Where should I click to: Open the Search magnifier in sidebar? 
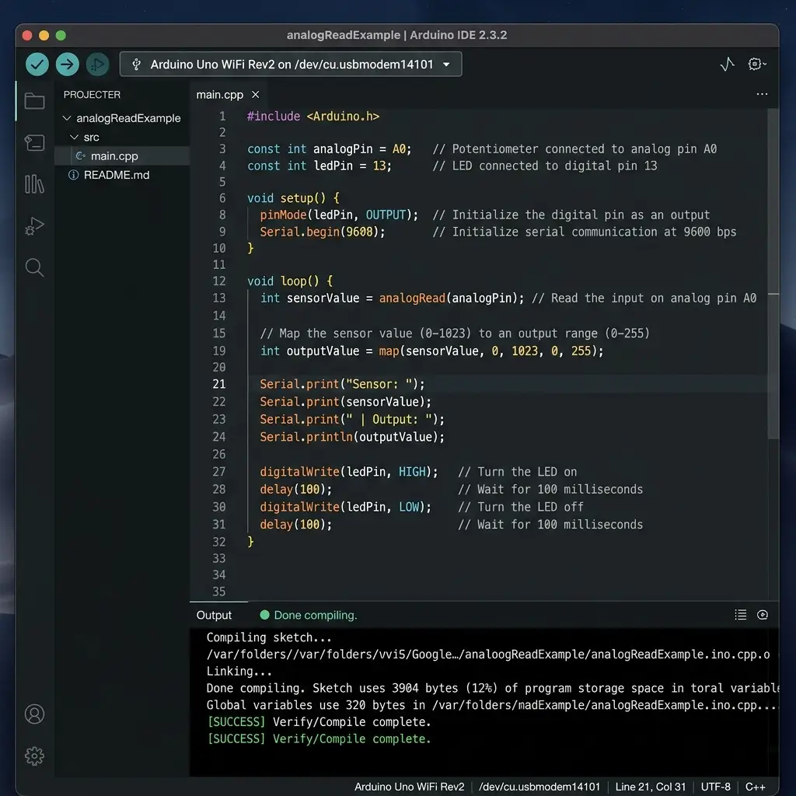click(x=34, y=267)
